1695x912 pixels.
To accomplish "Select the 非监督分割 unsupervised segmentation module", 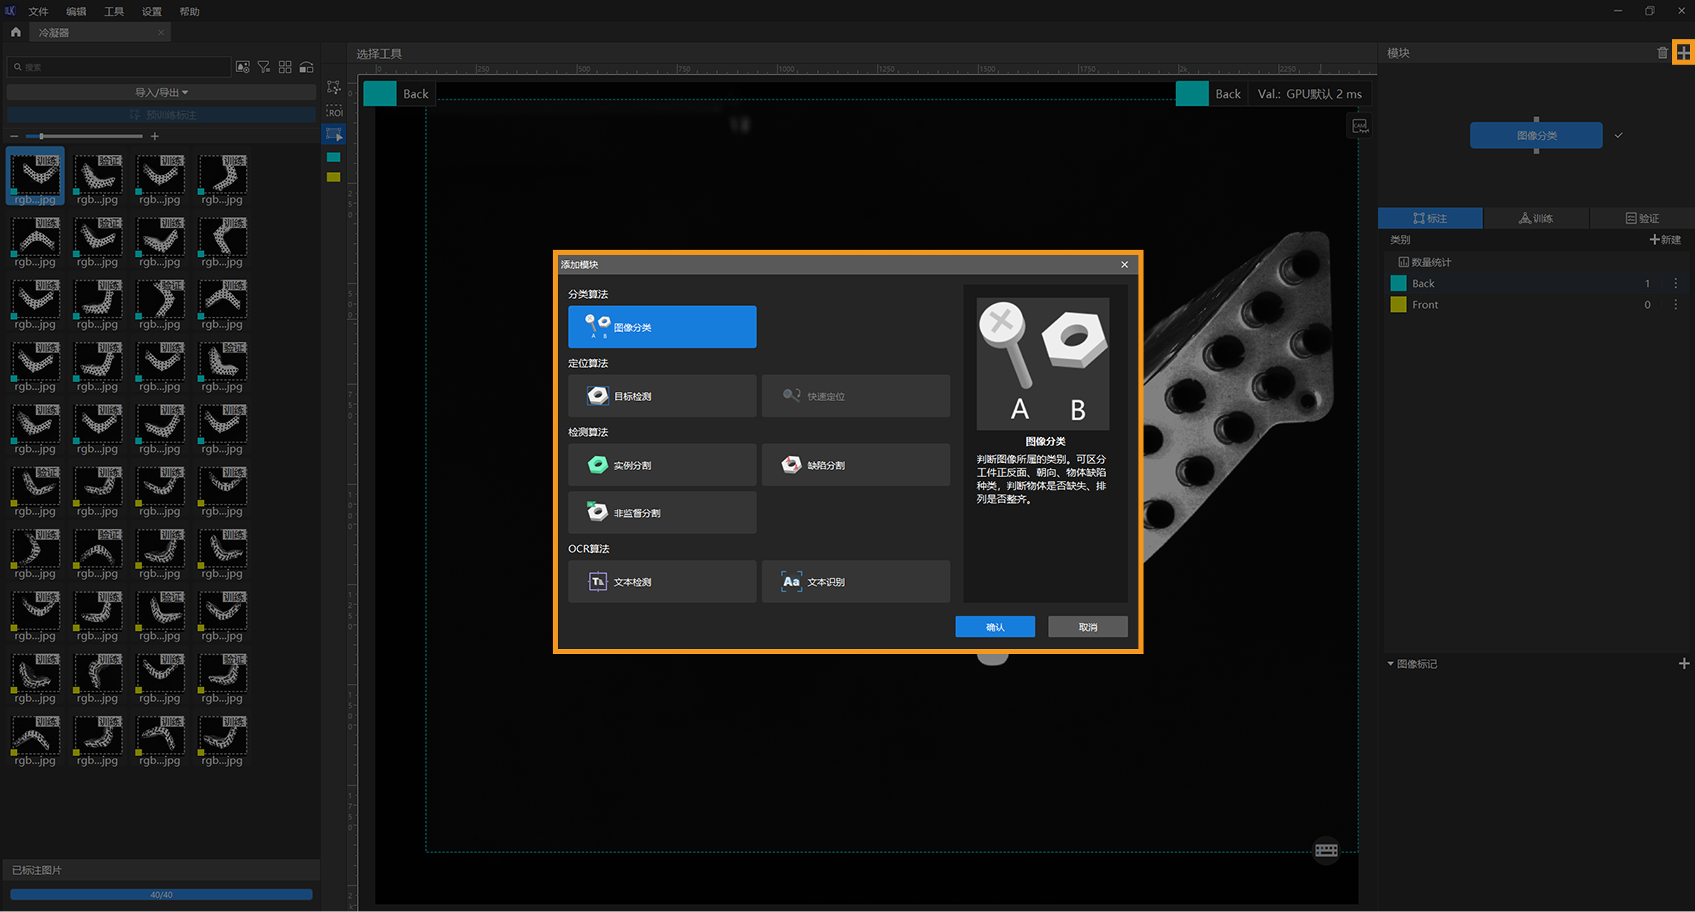I will (x=661, y=512).
